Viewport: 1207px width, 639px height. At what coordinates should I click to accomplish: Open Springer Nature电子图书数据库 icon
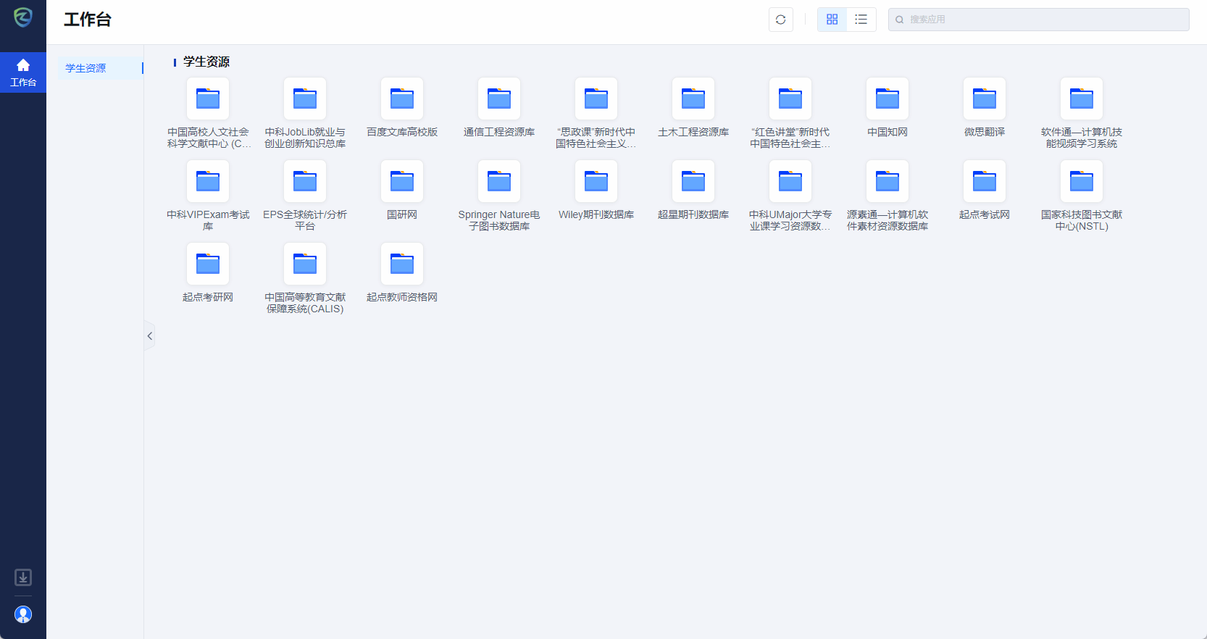point(499,181)
